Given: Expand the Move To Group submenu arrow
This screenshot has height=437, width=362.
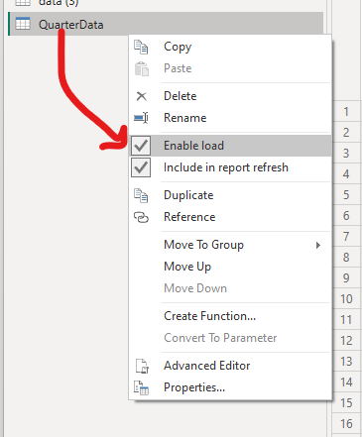Looking at the screenshot, I should 318,245.
